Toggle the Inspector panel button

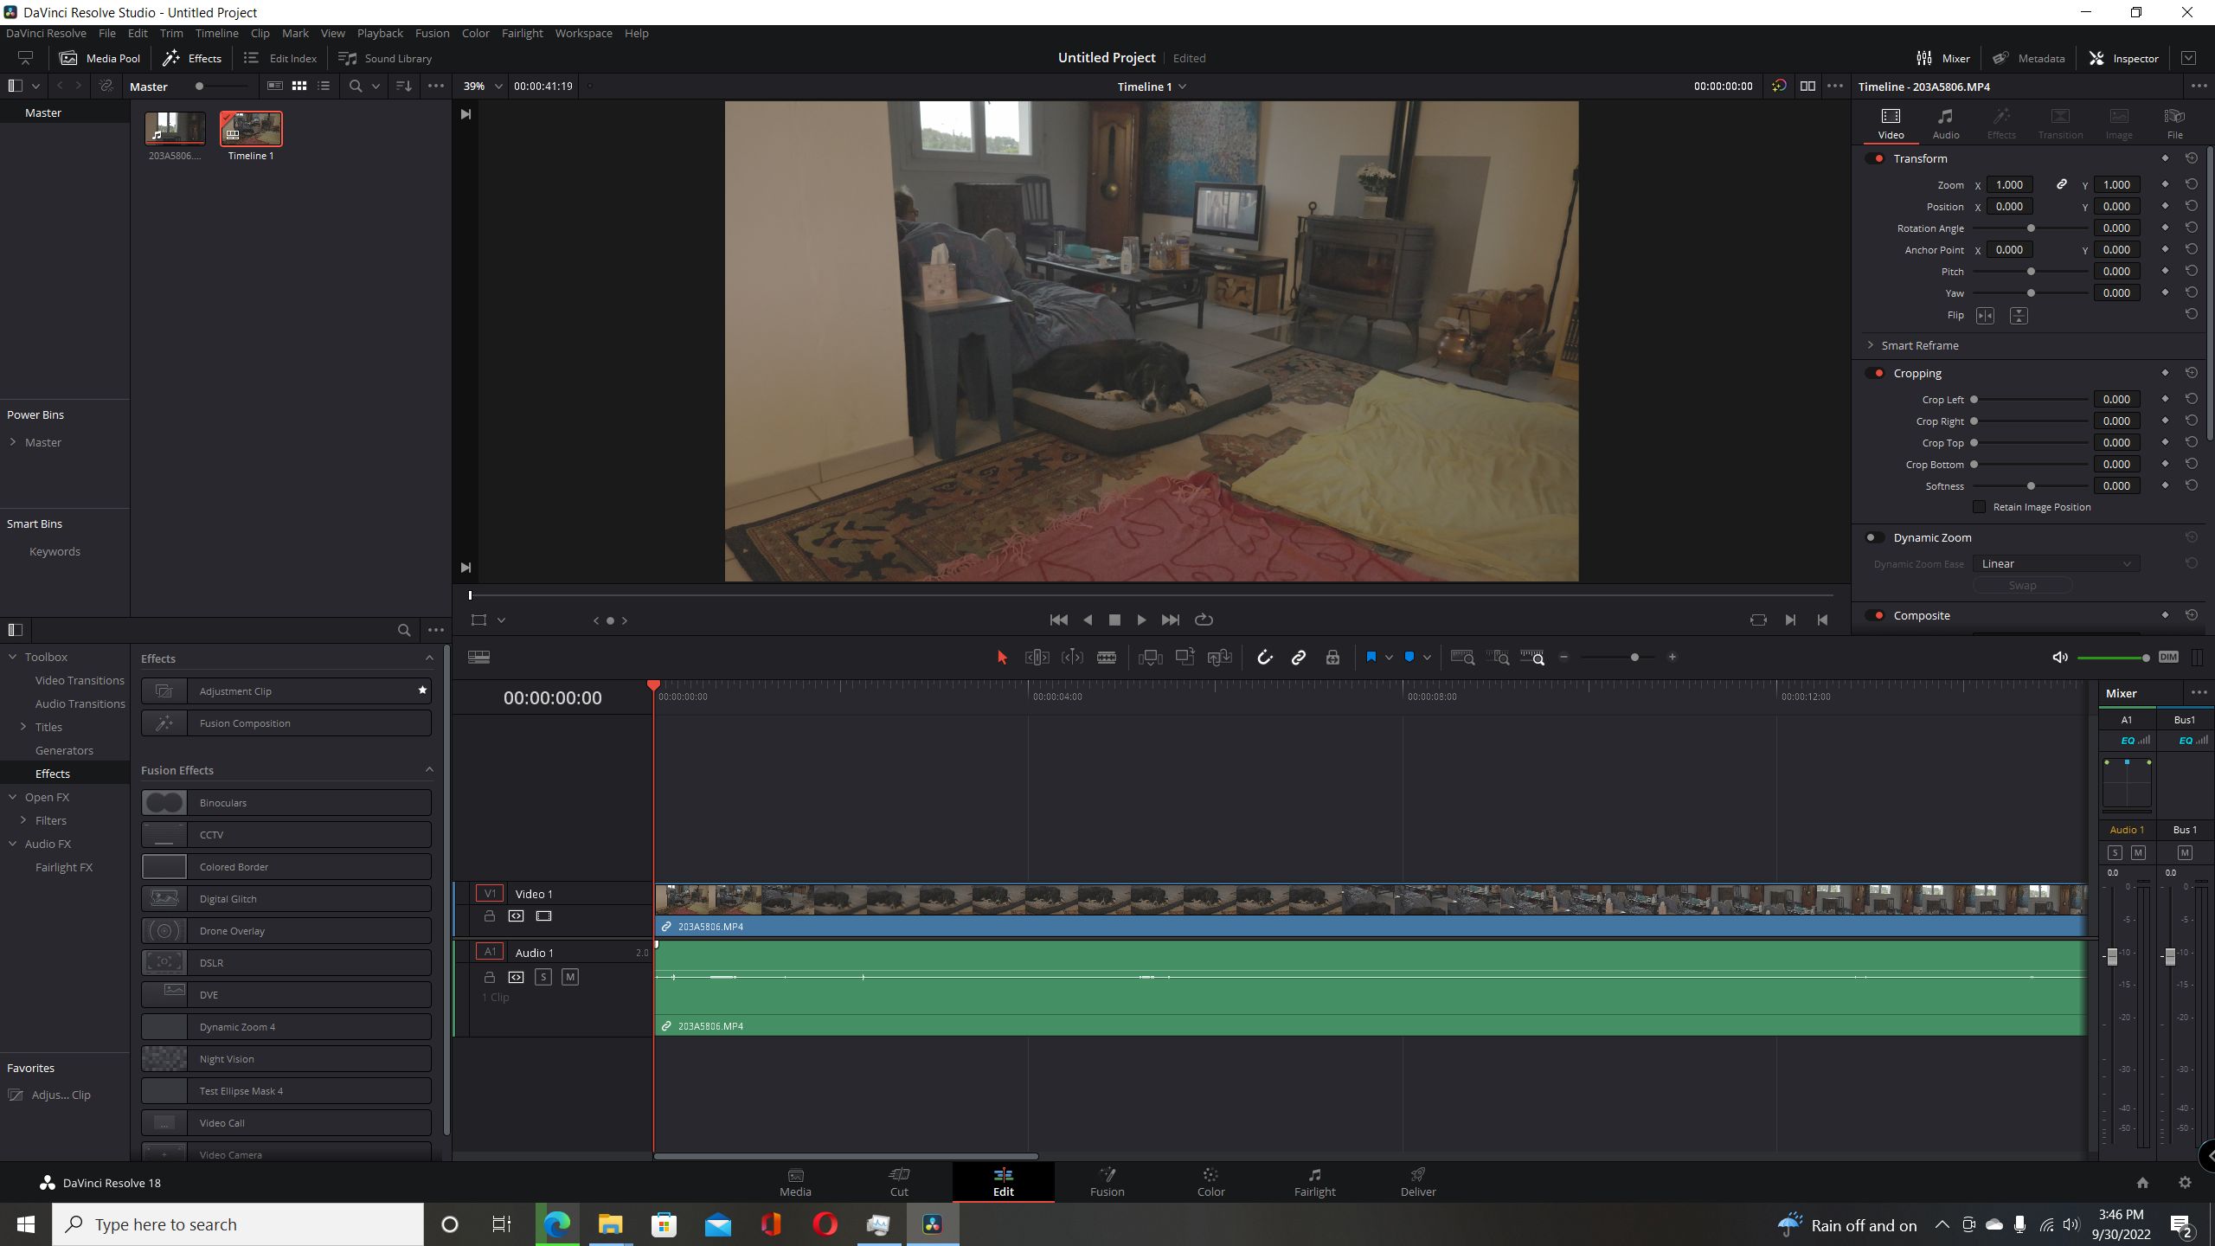point(2124,58)
